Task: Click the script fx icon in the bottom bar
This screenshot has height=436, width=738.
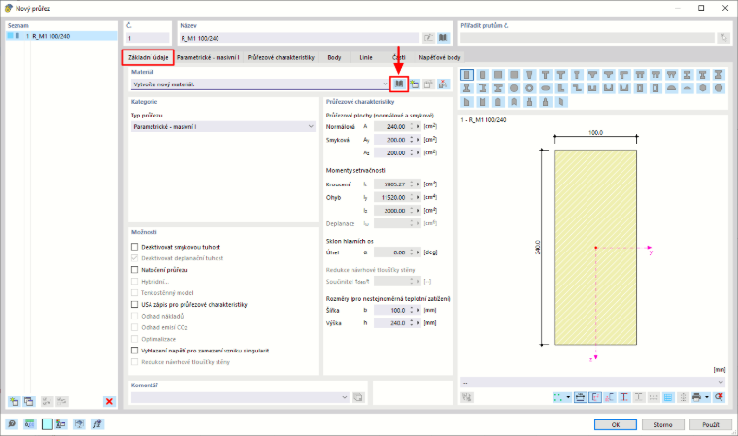Action: (97, 424)
